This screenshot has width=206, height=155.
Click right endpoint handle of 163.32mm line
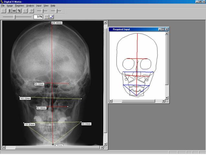[x=81, y=99]
